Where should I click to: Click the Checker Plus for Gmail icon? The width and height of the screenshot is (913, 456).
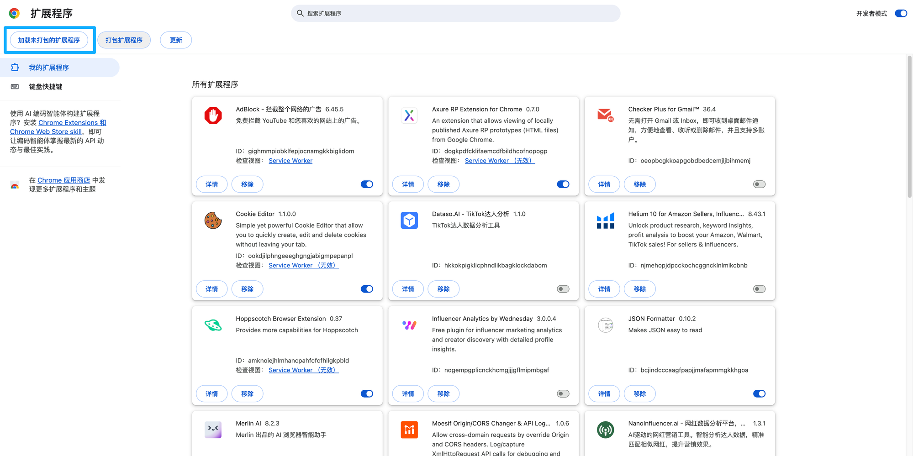click(606, 115)
